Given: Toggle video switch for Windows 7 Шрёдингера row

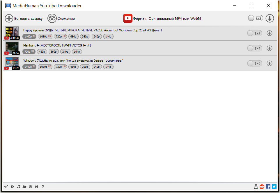Looking at the screenshot, I should pyautogui.click(x=254, y=63).
